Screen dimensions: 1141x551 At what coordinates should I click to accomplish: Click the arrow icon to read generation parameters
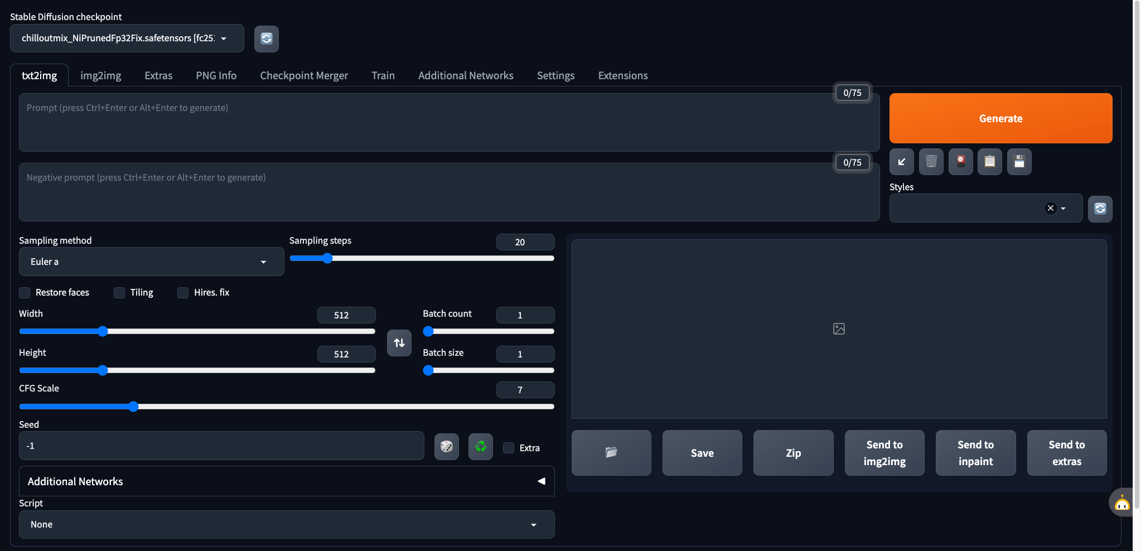point(902,162)
